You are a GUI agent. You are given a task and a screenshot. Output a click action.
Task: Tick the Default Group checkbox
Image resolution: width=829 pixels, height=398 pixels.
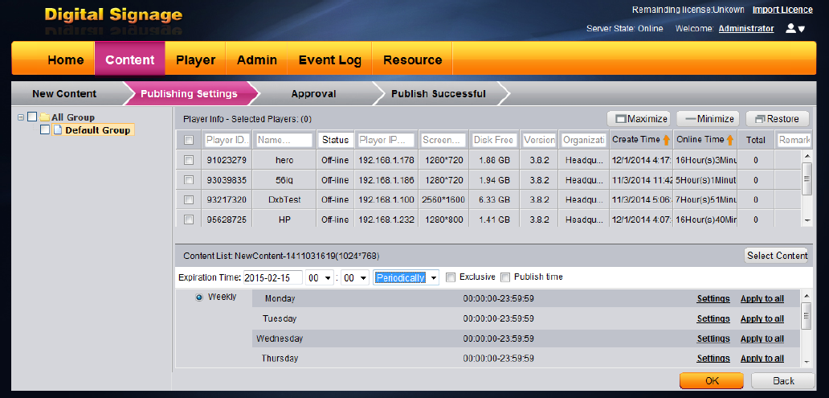[x=45, y=129]
